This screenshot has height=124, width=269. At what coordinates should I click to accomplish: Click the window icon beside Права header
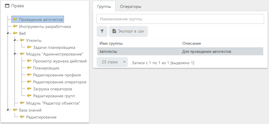coord(7,6)
